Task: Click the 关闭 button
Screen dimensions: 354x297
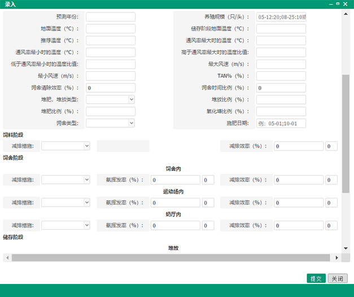Action: 336,278
